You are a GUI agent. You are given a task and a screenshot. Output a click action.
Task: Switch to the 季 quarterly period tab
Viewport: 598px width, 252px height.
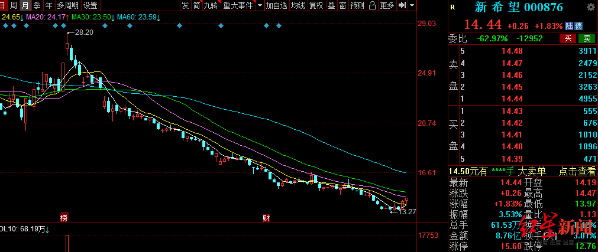pyautogui.click(x=37, y=5)
